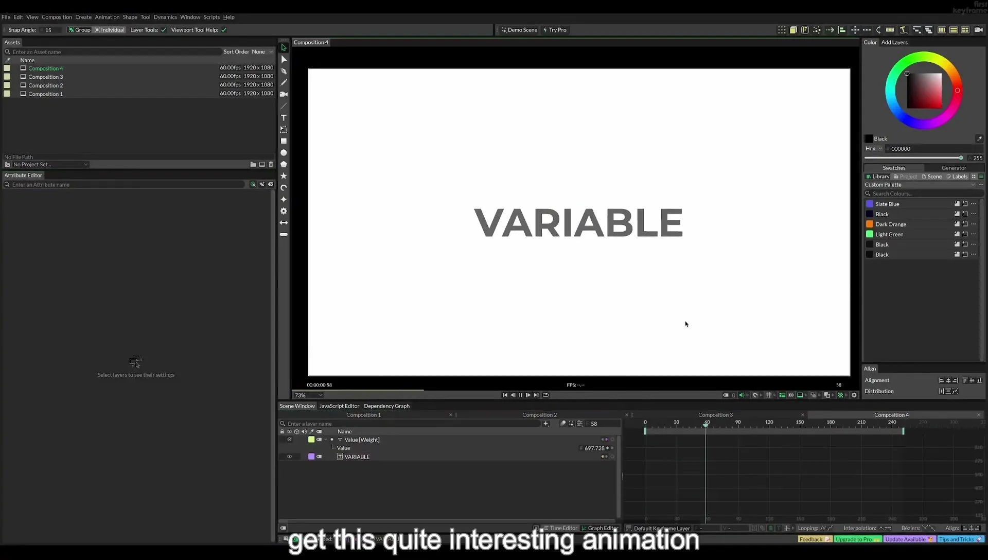Toggle the Layer Tools checkbox
The width and height of the screenshot is (988, 560).
[164, 30]
